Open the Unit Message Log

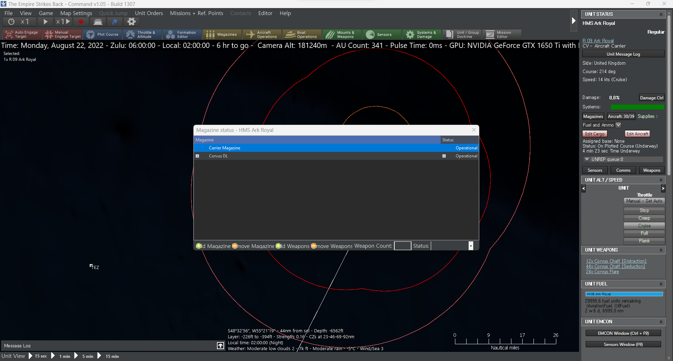[x=623, y=54]
